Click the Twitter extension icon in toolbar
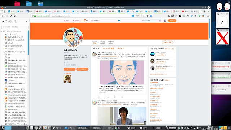This screenshot has height=130, width=231. (192, 16)
